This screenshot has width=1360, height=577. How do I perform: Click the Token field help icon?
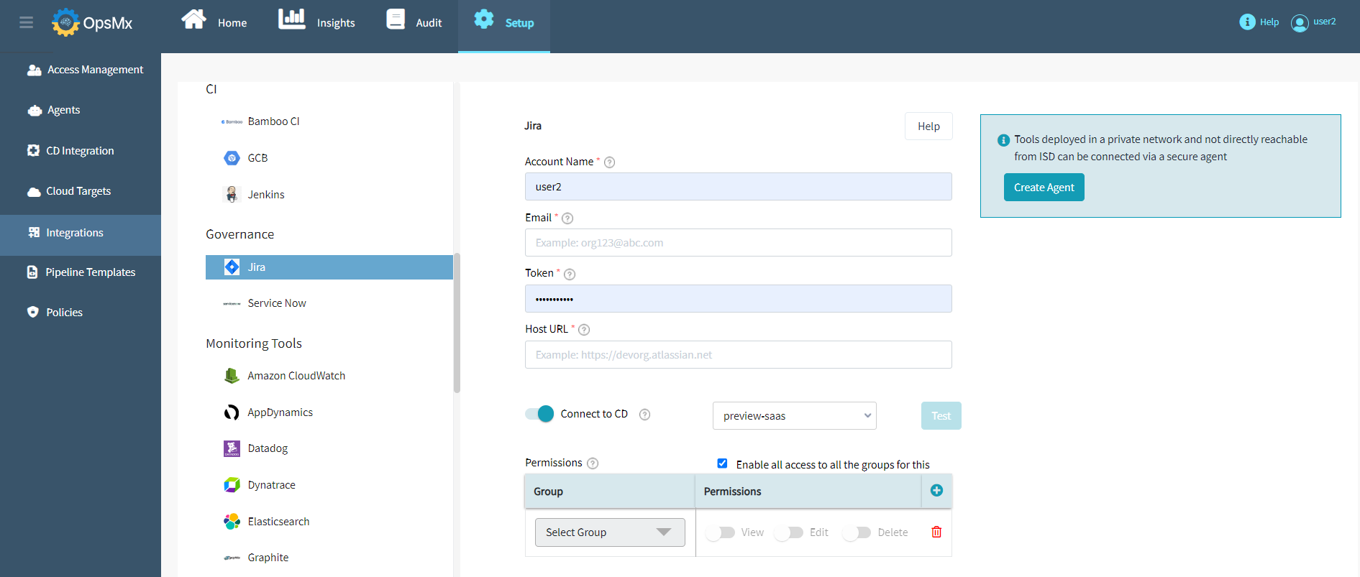pos(570,274)
